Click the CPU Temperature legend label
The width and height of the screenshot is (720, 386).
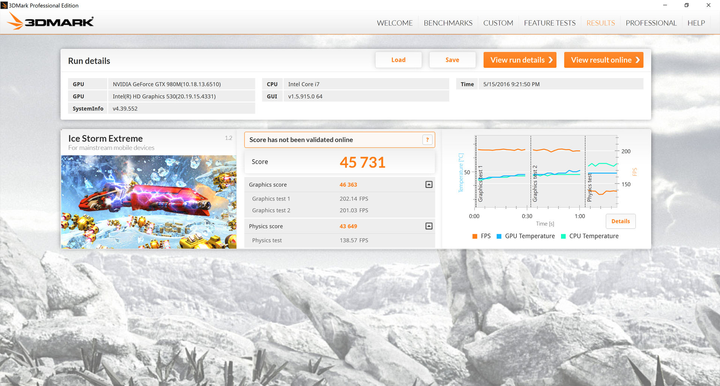click(594, 236)
